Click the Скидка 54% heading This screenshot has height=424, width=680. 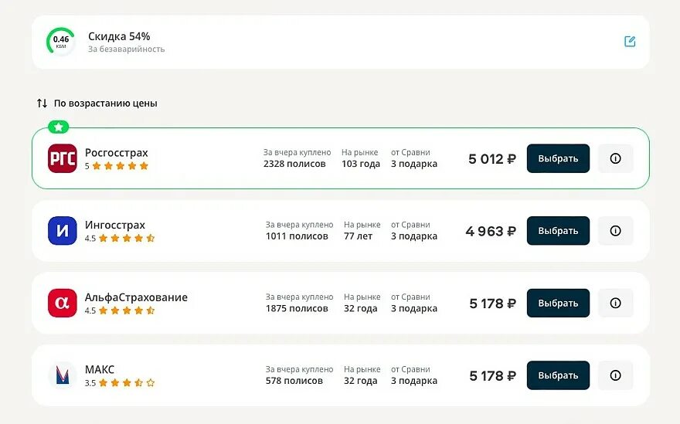click(119, 36)
